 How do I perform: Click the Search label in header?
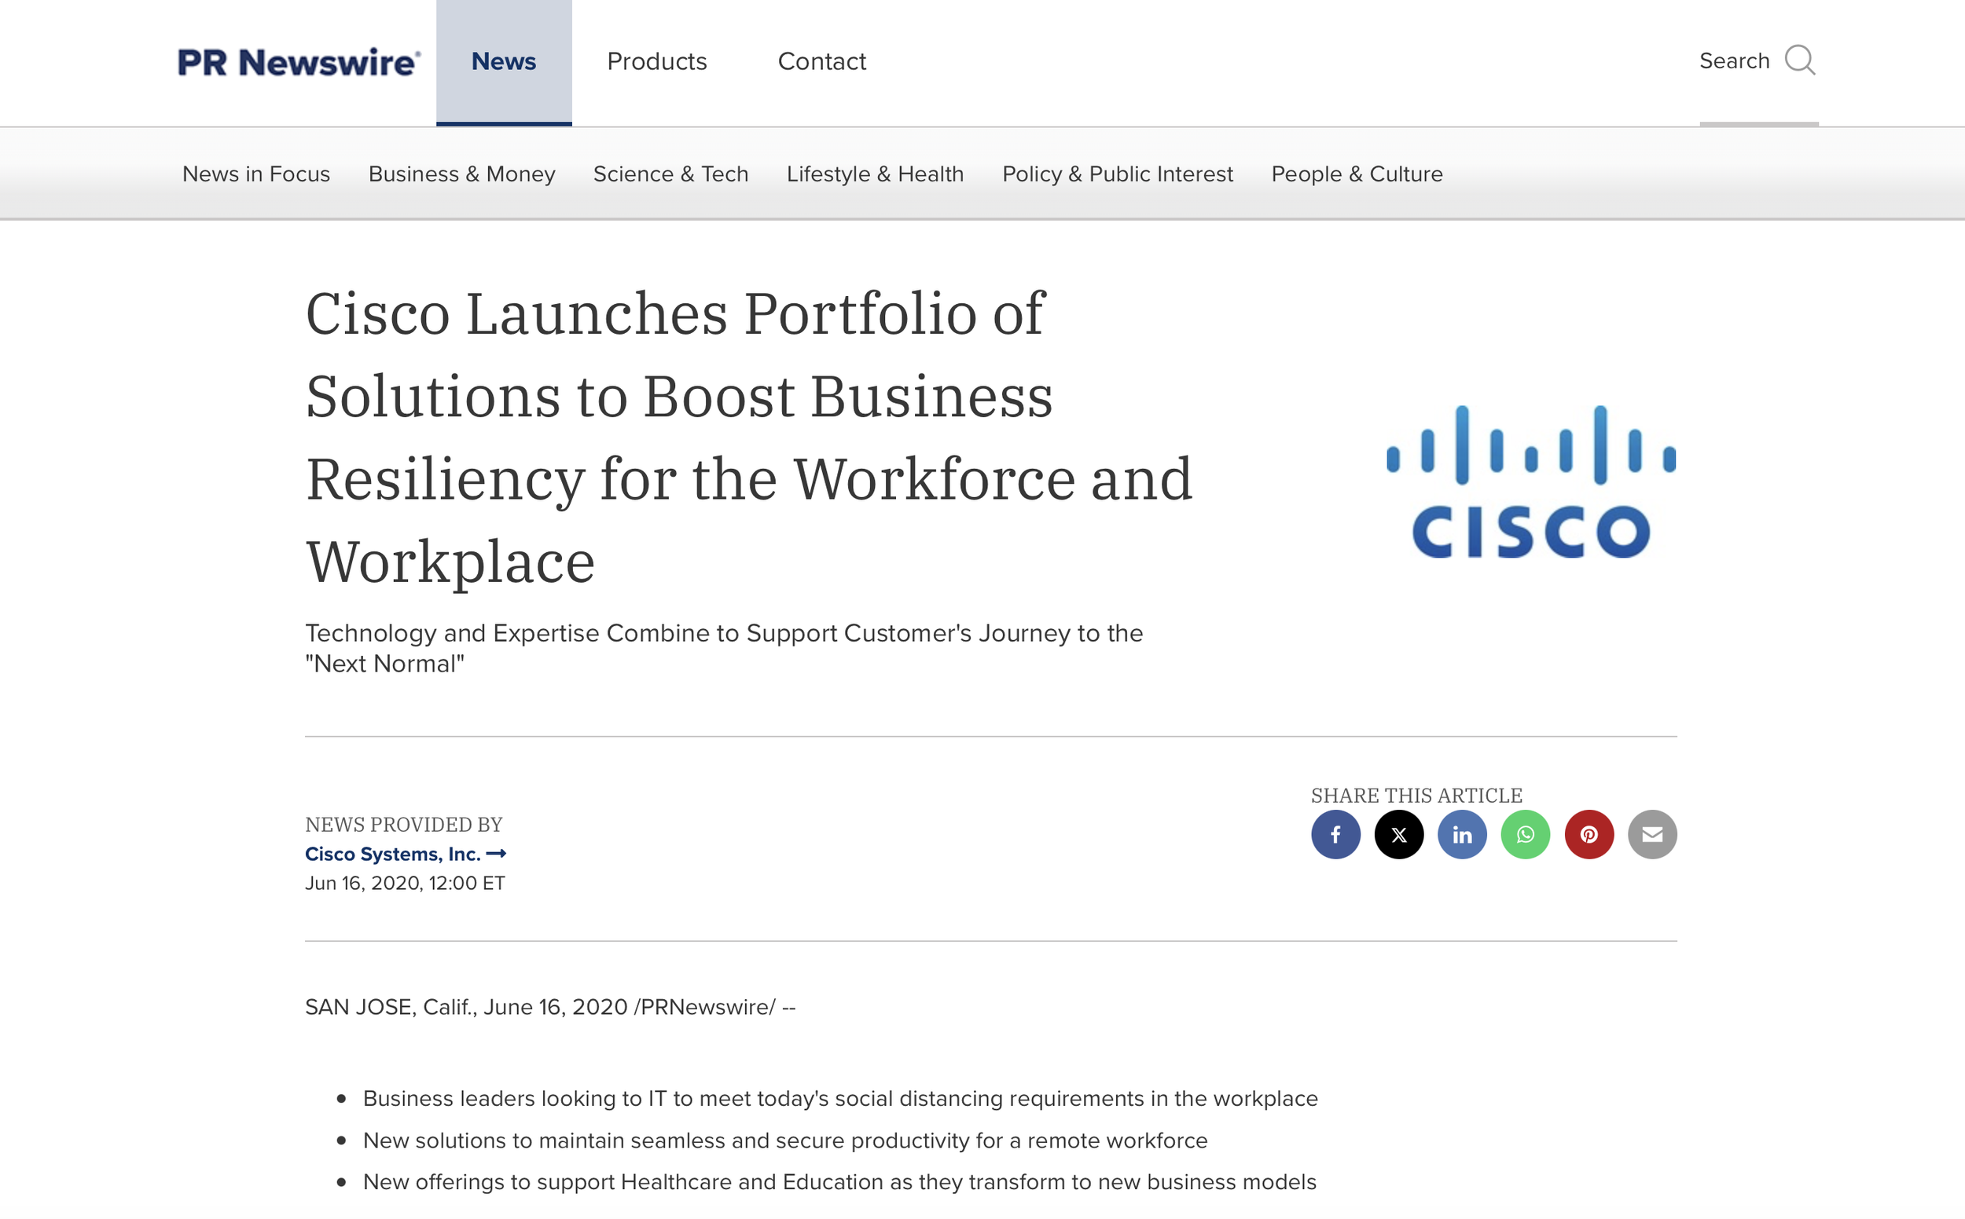pyautogui.click(x=1734, y=61)
